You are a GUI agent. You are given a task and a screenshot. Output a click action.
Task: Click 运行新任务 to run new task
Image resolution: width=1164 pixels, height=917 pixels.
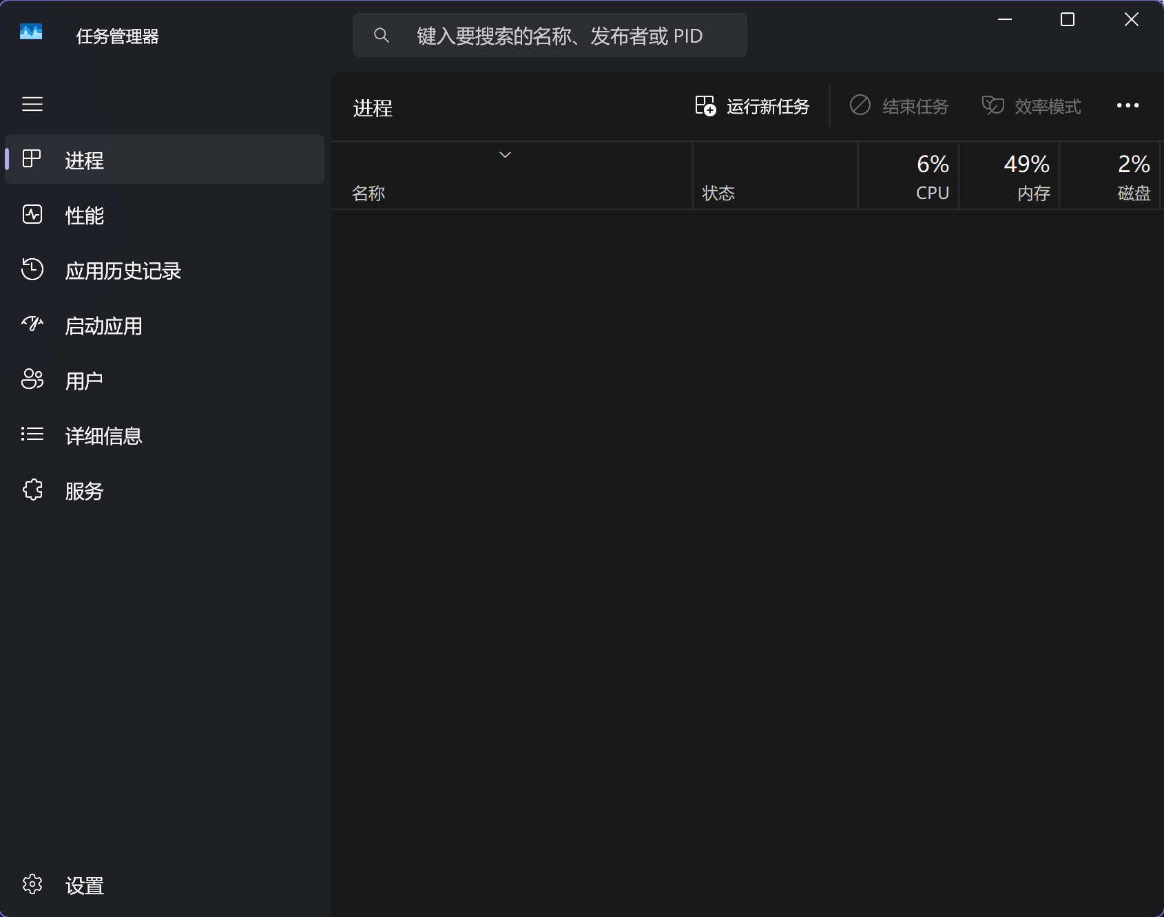click(751, 105)
